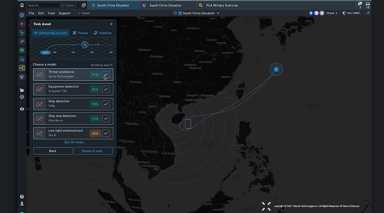Viewport: 384px width, 213px height.
Task: Click the 72% fit score badge
Action: 95,119
